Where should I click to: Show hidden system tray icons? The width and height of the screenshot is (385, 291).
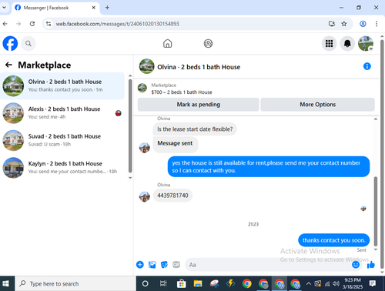pos(309,283)
